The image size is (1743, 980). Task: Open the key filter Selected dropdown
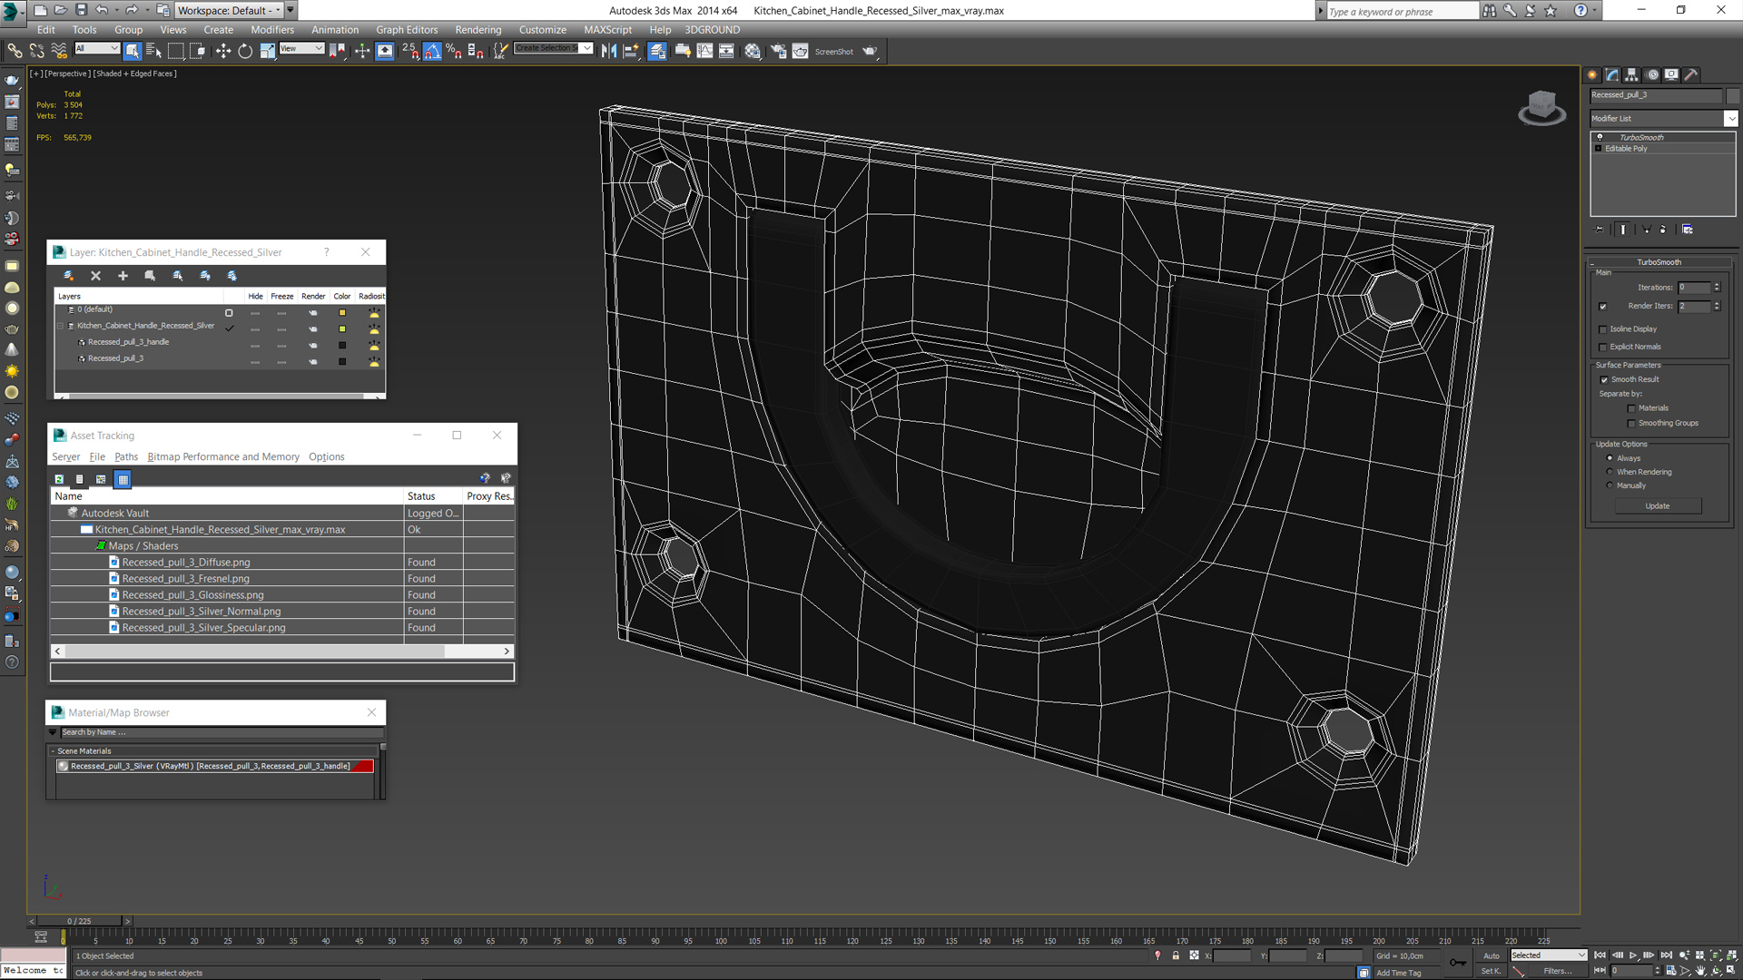click(x=1548, y=955)
